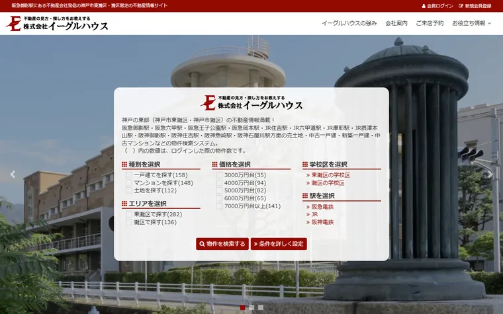Click the Eagle House logo in search panel

click(251, 102)
